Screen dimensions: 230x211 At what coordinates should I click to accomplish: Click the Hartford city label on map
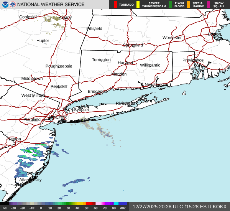tap(125, 63)
